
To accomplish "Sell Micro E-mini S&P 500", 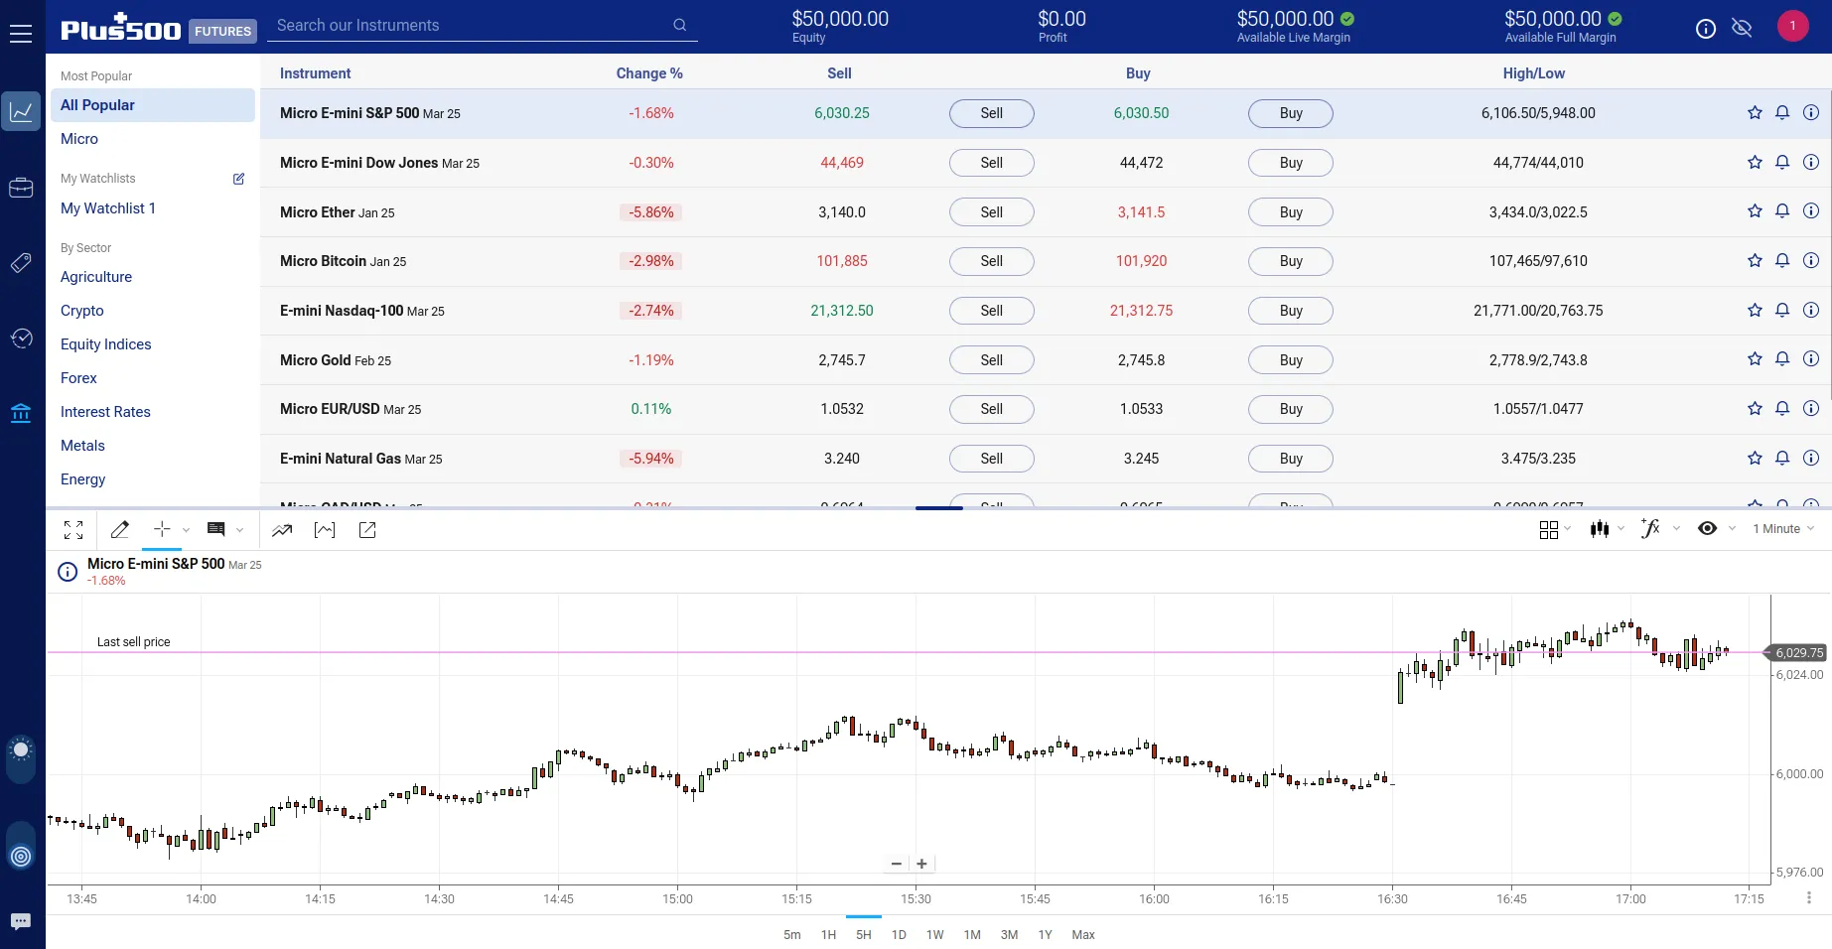I will point(991,113).
